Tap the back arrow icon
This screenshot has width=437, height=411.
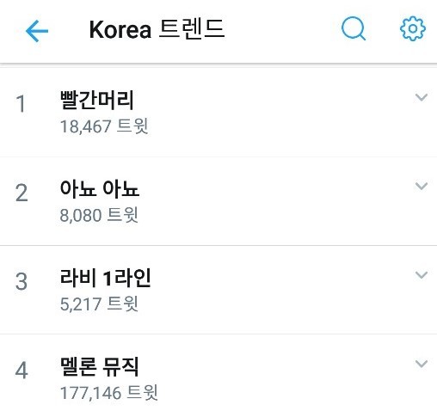37,31
